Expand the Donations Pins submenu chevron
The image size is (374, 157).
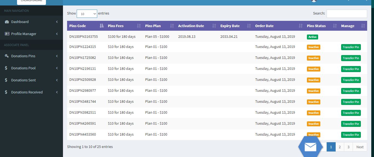[57, 56]
